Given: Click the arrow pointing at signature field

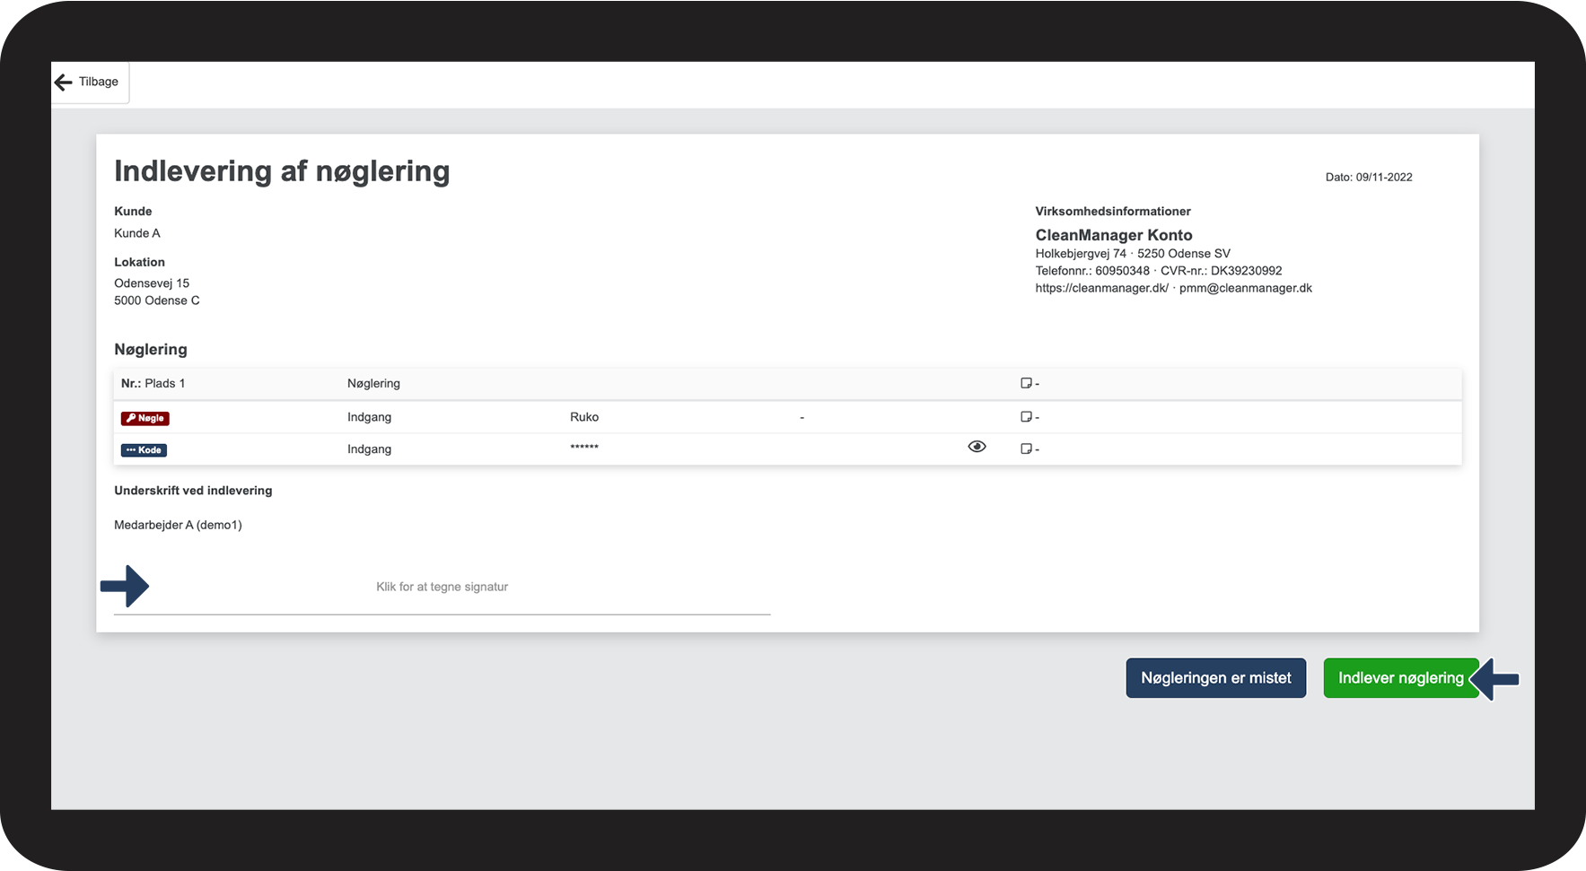Looking at the screenshot, I should [x=125, y=586].
